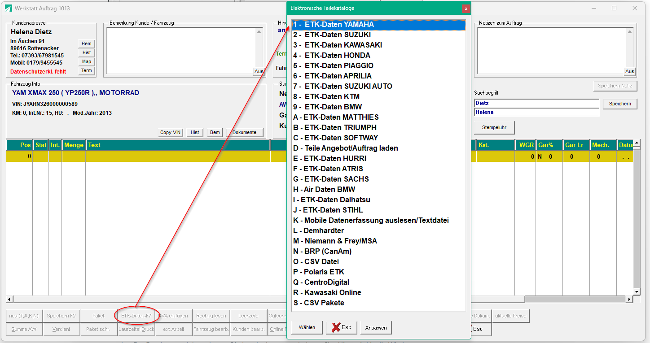Pick Mobile Datenerfassung auslesen/Textdatei entry

tap(378, 221)
